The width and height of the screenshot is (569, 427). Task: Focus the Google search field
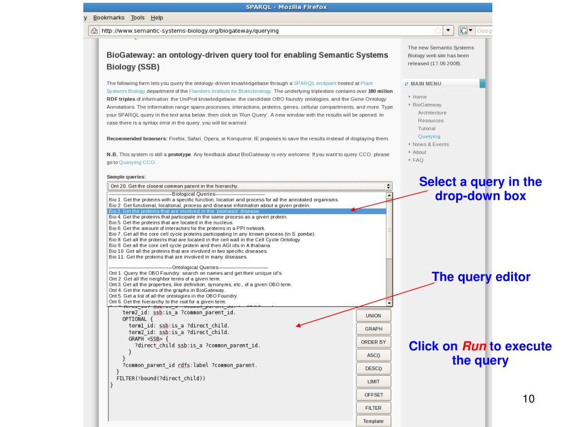[484, 31]
